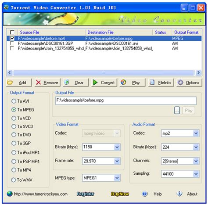Screen dimensions: 208x205
Task: Check the DSC00161.3GP file checkbox
Action: pos(12,43)
